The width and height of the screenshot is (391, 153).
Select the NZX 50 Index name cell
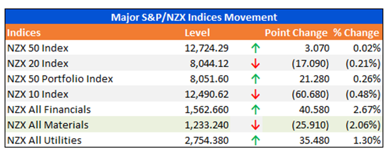[38, 48]
